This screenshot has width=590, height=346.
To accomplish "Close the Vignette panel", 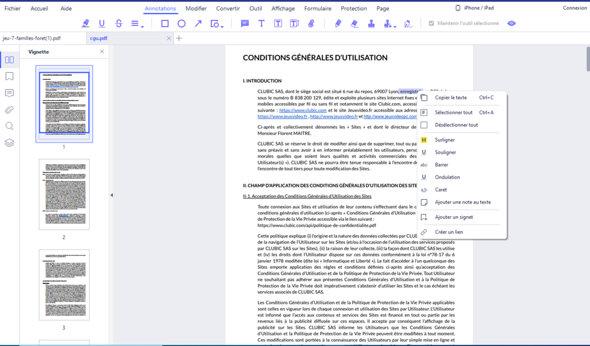I will (102, 52).
